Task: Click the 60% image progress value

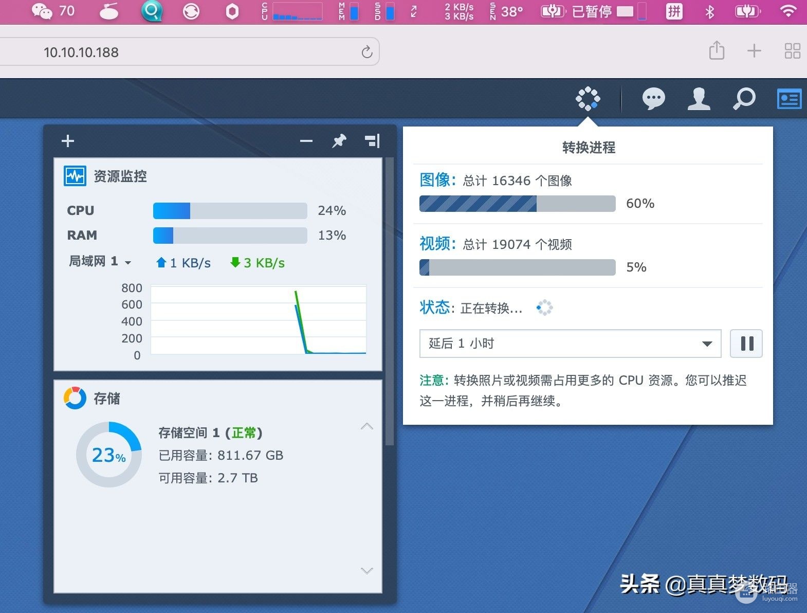Action: point(640,204)
